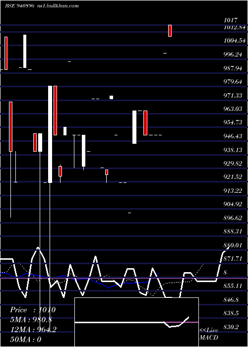
Task: Click the 954.73 price label
Action: (x=233, y=122)
